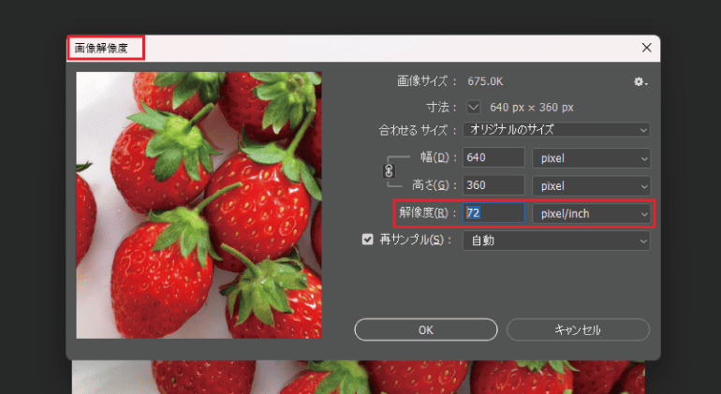
Task: Open the 寸法 dimensions unit dropdown
Action: tap(473, 106)
